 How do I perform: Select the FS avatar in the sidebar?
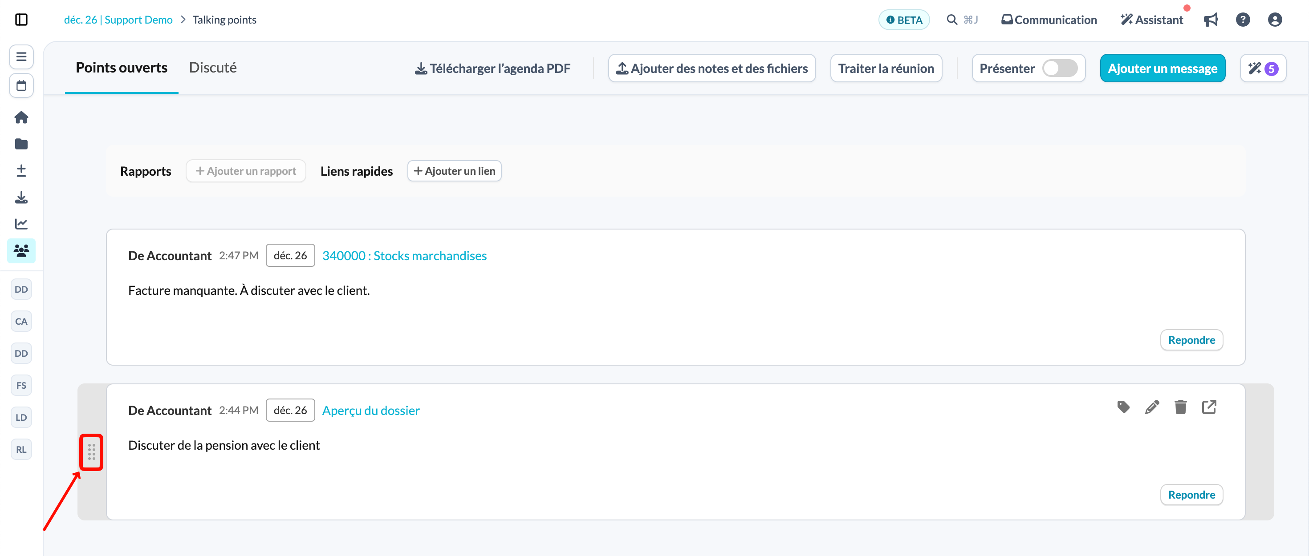click(21, 385)
